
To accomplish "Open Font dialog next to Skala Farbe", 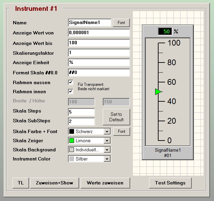I will click(121, 131).
